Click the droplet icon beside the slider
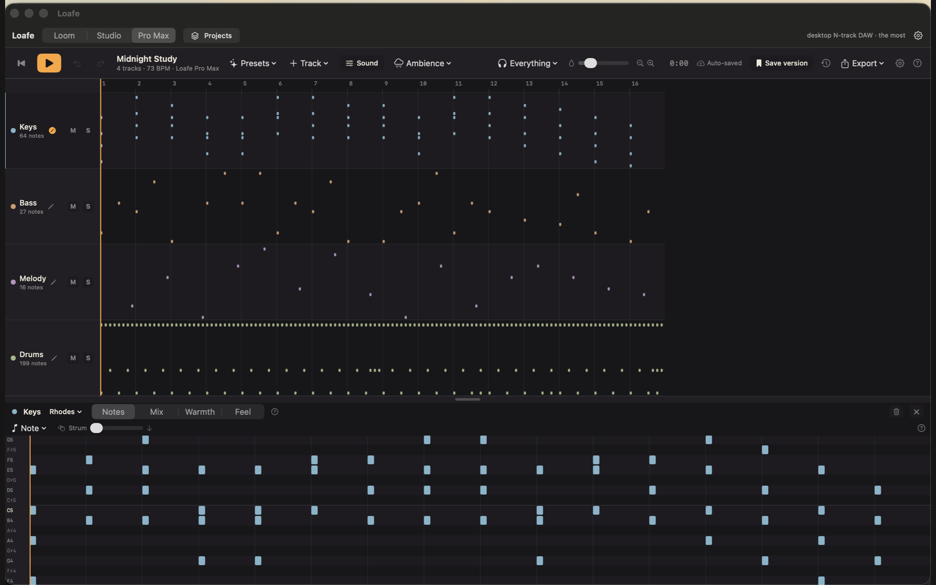This screenshot has height=585, width=936. [x=571, y=63]
